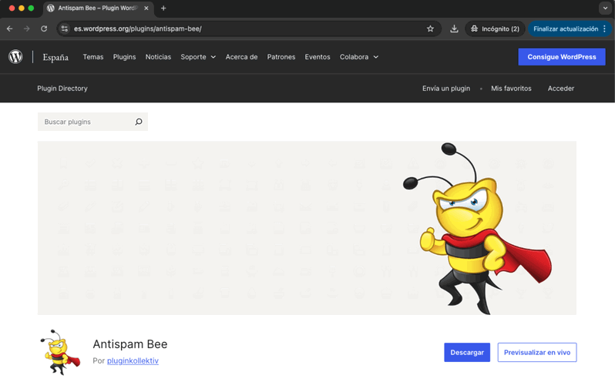Open the Patrones menu item
This screenshot has width=615, height=382.
tap(281, 57)
